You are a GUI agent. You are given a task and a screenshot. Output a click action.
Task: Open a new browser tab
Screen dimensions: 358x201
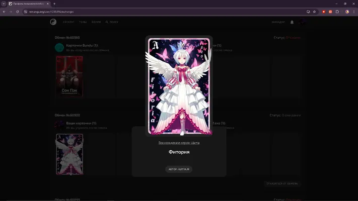click(54, 4)
